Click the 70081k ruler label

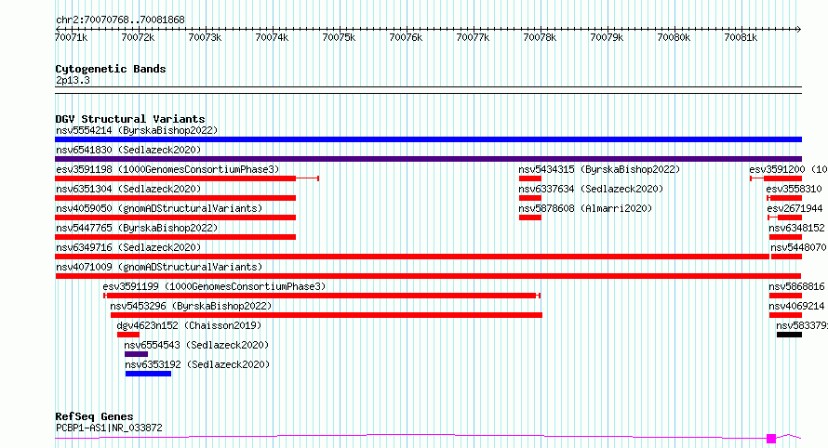click(x=741, y=37)
